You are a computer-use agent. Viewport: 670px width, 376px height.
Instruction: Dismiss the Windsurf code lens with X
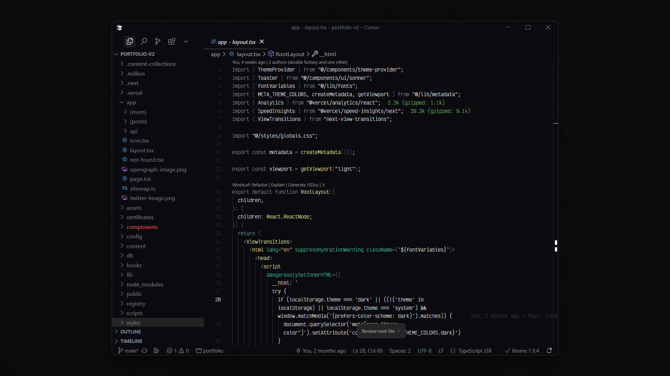tap(324, 185)
